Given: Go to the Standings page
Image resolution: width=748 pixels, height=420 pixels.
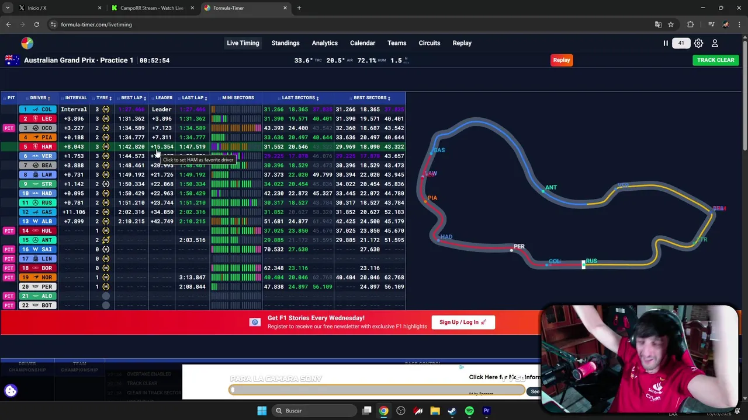Looking at the screenshot, I should [285, 43].
